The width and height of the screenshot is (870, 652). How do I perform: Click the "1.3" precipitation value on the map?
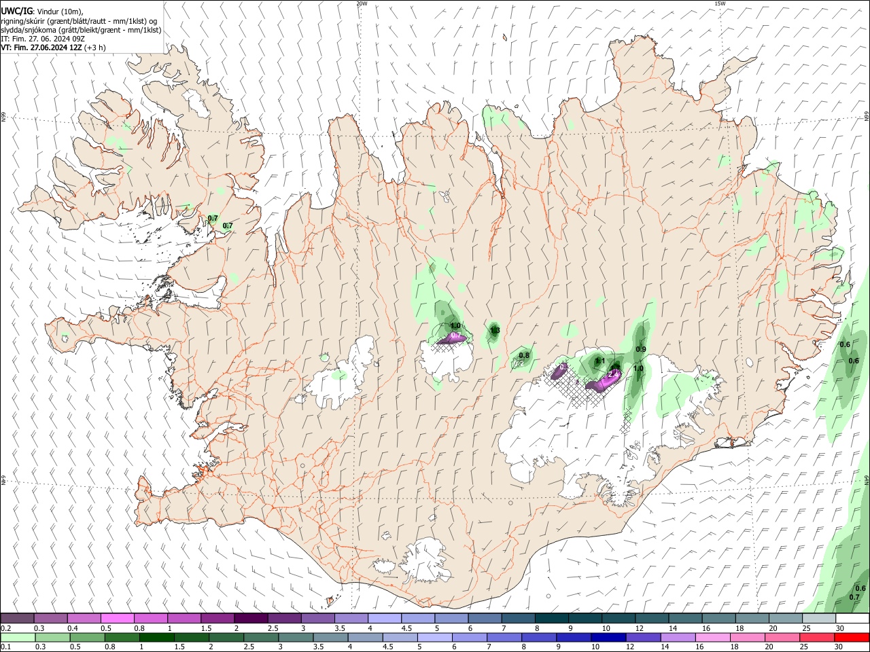(495, 331)
